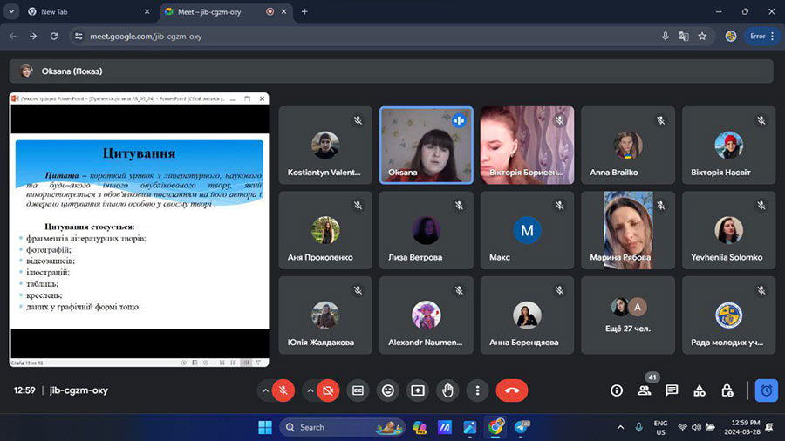Click the translate page icon
Screen dimensions: 785x441
[683, 36]
